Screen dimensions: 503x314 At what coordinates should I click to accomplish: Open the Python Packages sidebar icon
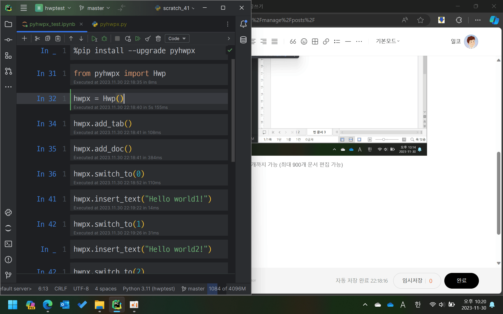point(8,212)
